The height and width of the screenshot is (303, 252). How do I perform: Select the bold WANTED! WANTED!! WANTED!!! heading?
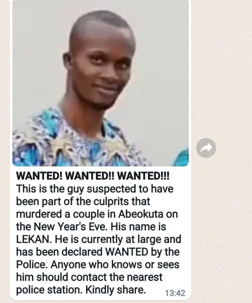(x=93, y=176)
